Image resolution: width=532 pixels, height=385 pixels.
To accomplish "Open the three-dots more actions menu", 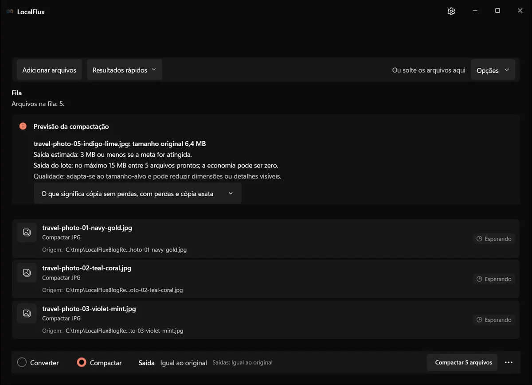I will pos(509,362).
